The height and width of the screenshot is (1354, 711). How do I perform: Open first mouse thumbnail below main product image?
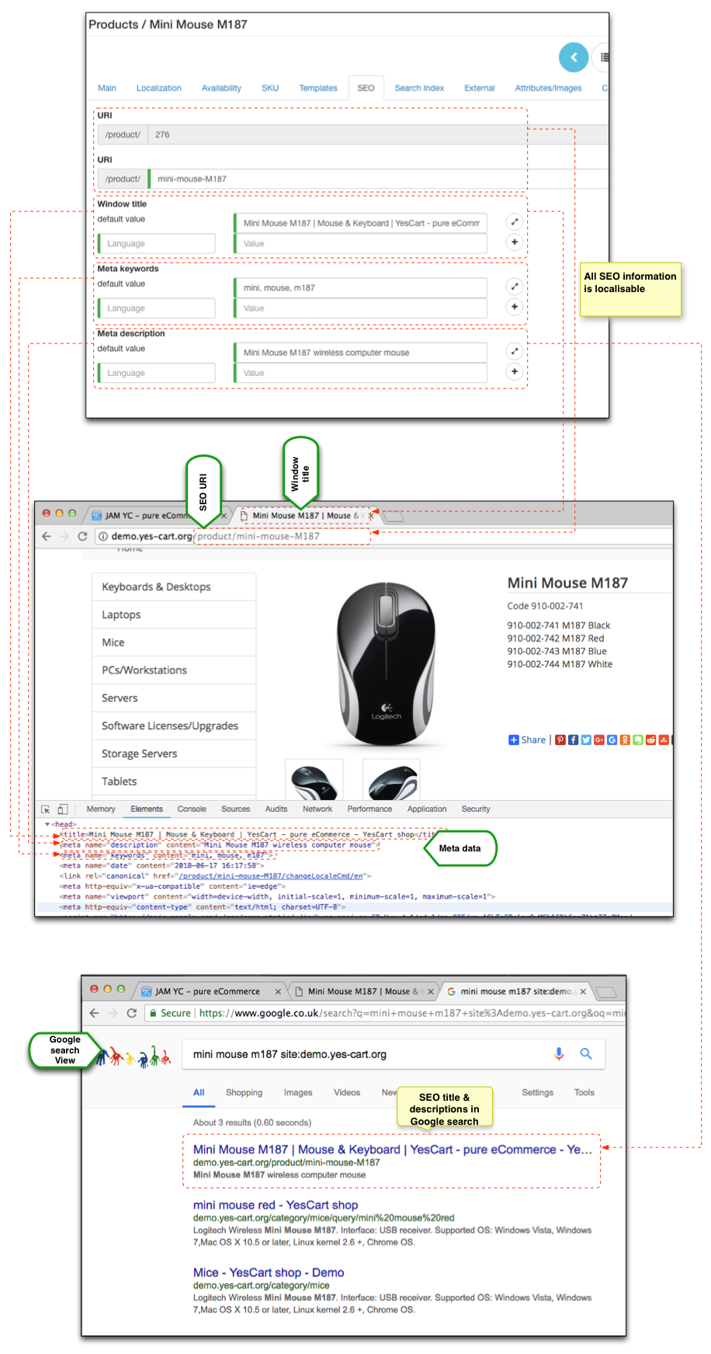coord(314,780)
